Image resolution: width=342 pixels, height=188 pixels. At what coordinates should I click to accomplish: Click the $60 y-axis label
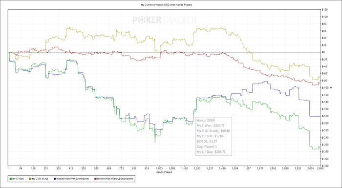[323, 31]
